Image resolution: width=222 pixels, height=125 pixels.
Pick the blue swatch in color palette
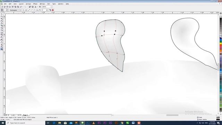pos(221,40)
